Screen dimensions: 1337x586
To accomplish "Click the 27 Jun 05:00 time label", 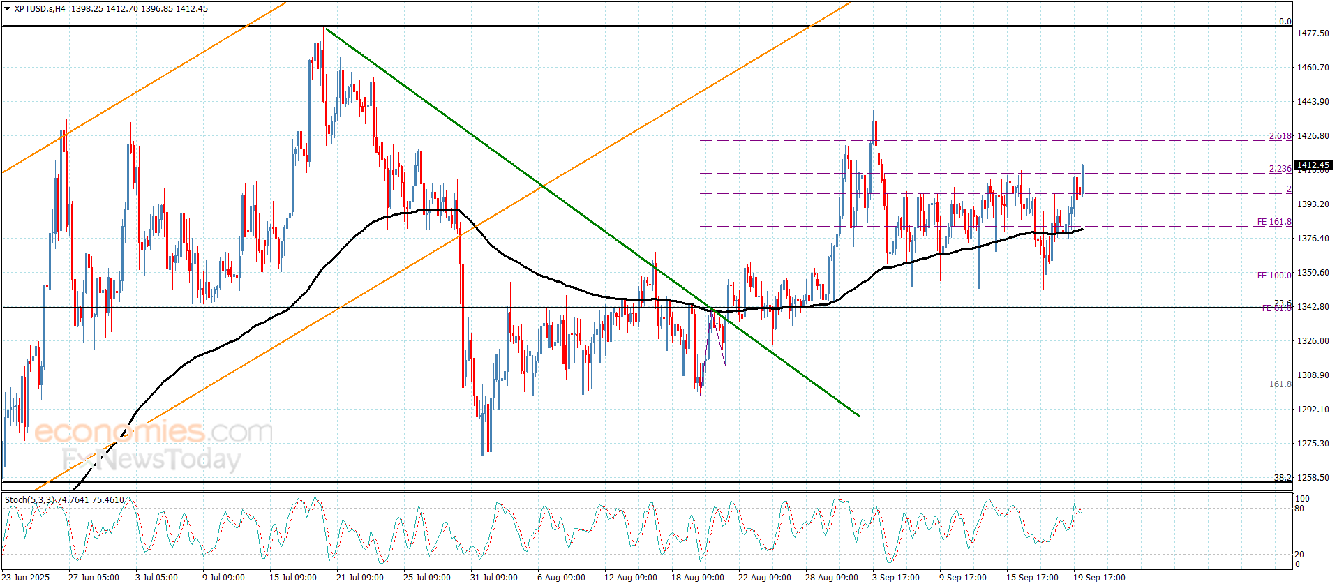I will (x=94, y=577).
